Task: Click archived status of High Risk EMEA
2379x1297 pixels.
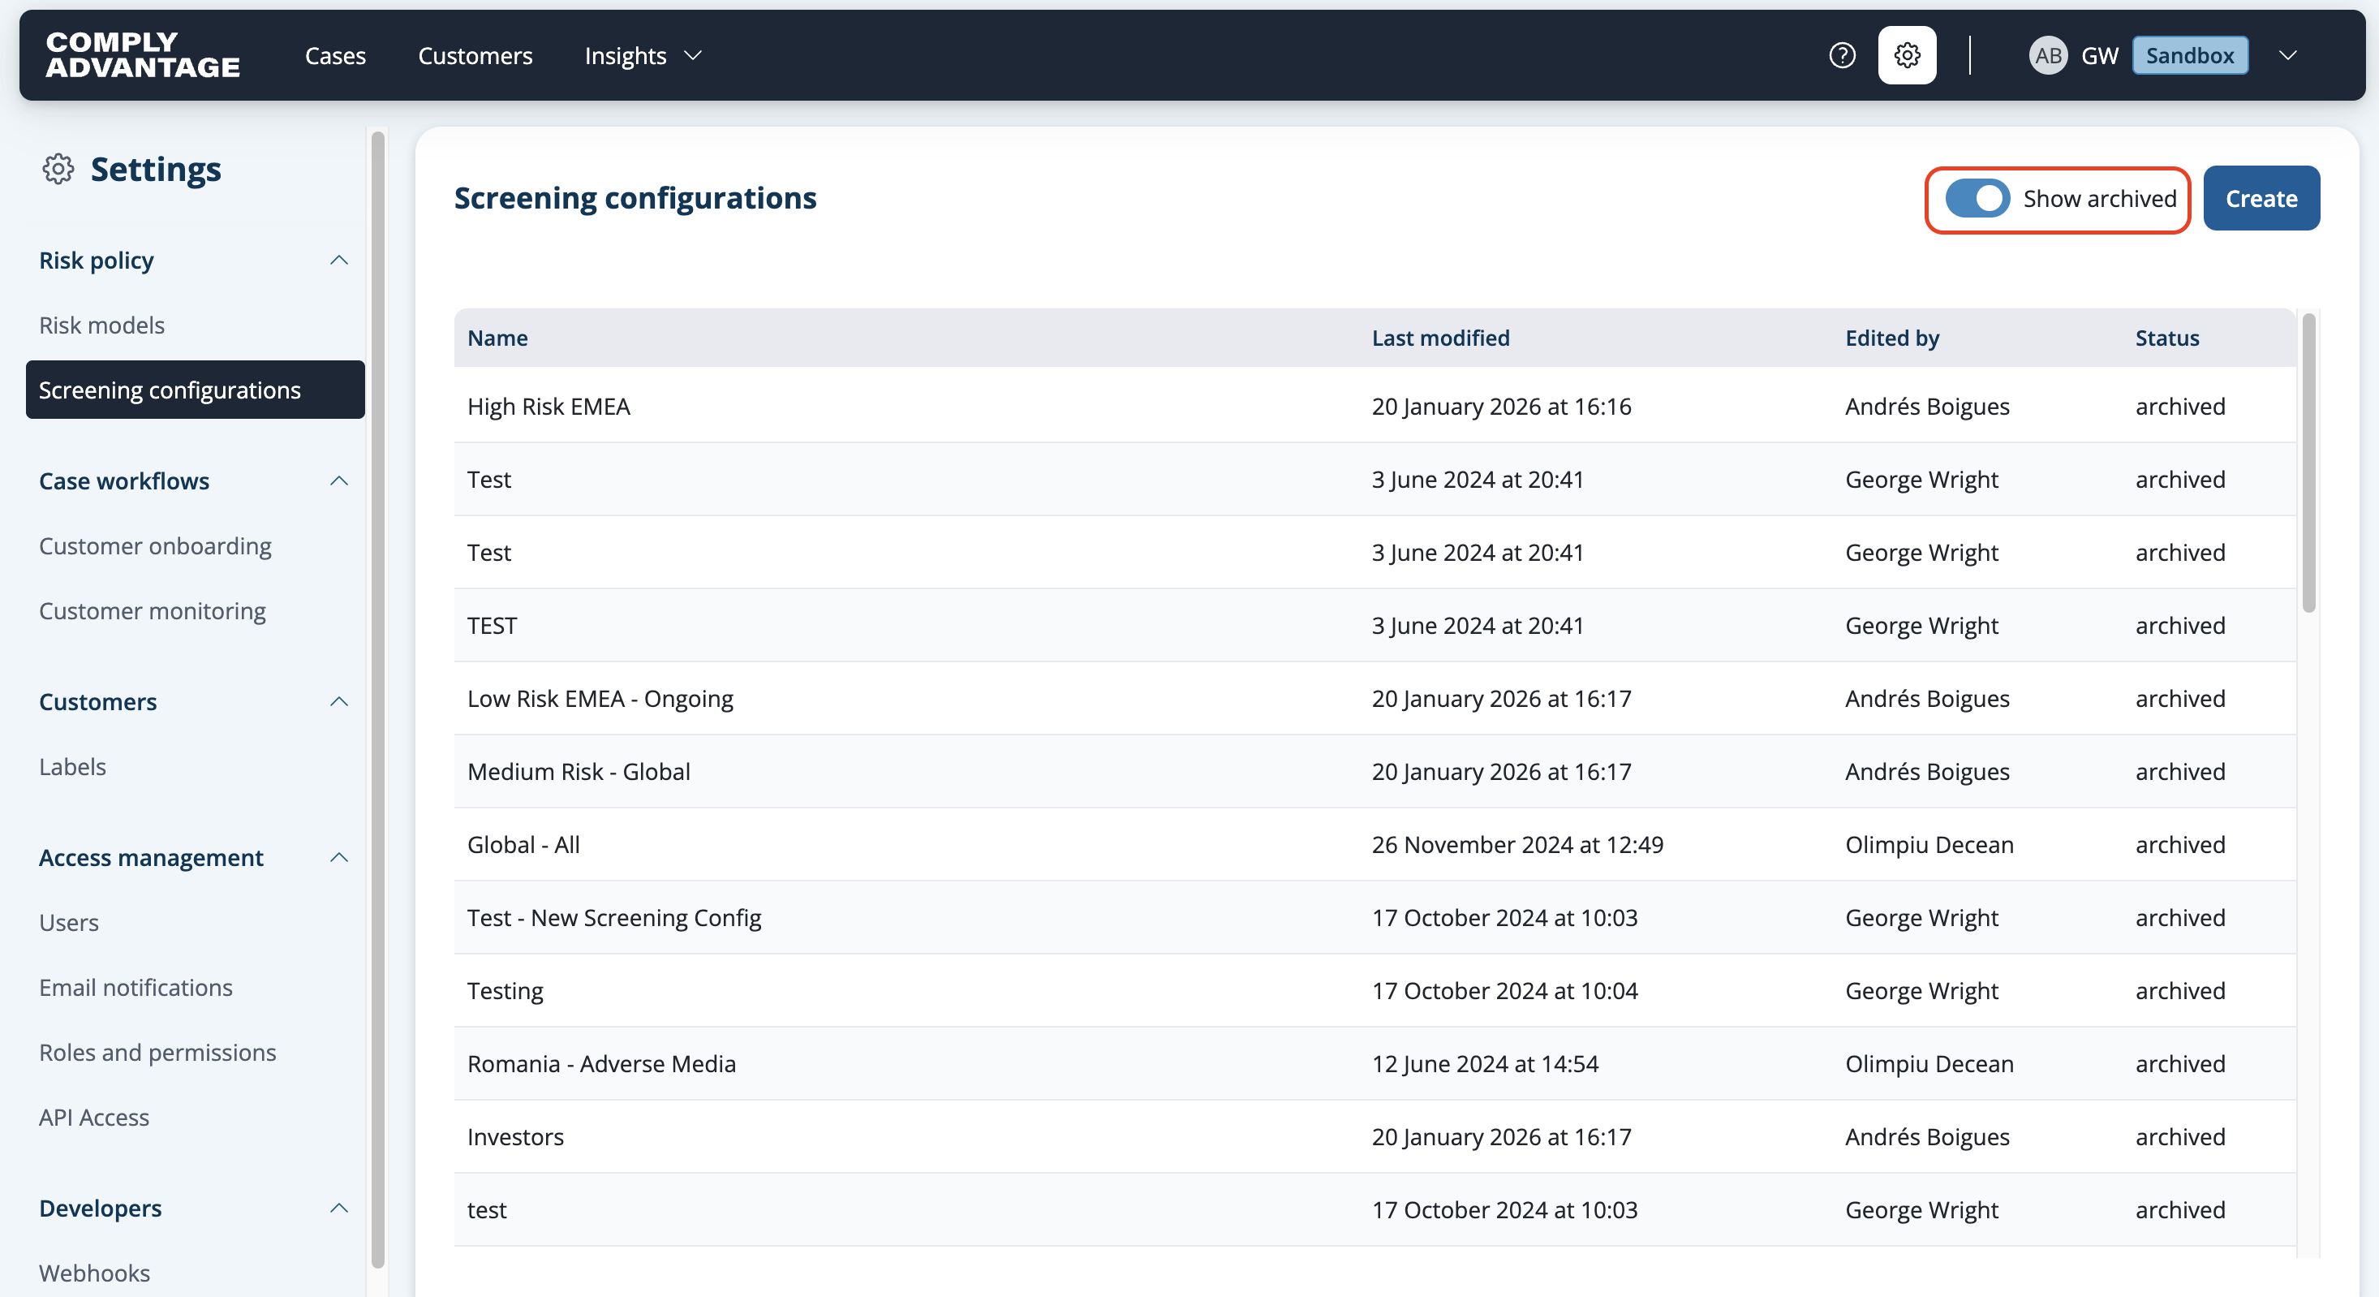Action: click(2180, 407)
